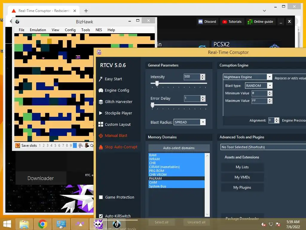Uncheck the Auto-KillSwitch checkbox

101,216
